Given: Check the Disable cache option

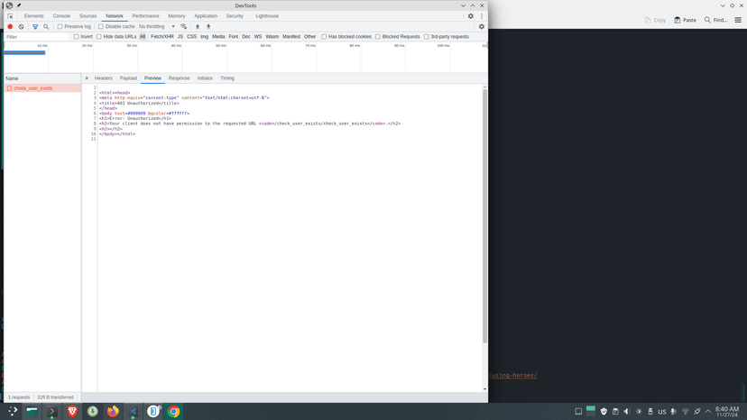Looking at the screenshot, I should point(100,27).
